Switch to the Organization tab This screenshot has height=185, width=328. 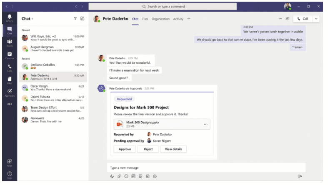(x=160, y=19)
